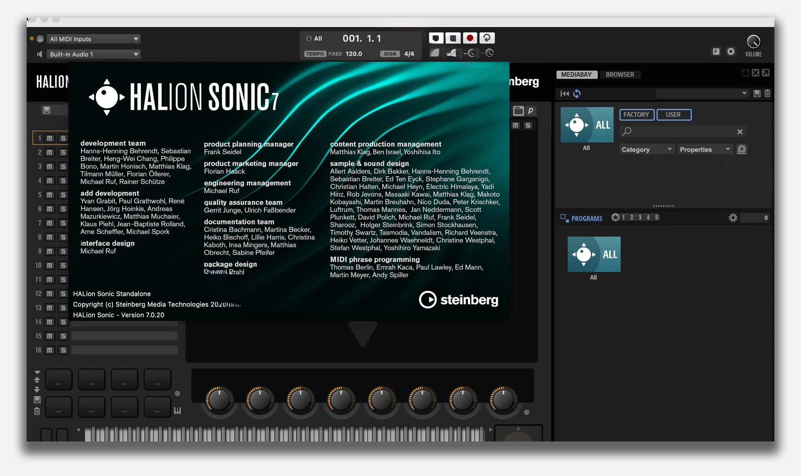The height and width of the screenshot is (476, 801).
Task: Switch to the BROWSER tab
Action: point(620,75)
